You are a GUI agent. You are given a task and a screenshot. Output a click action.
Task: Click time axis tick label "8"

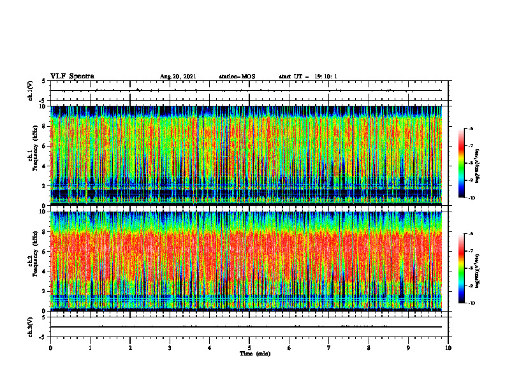coord(369,348)
